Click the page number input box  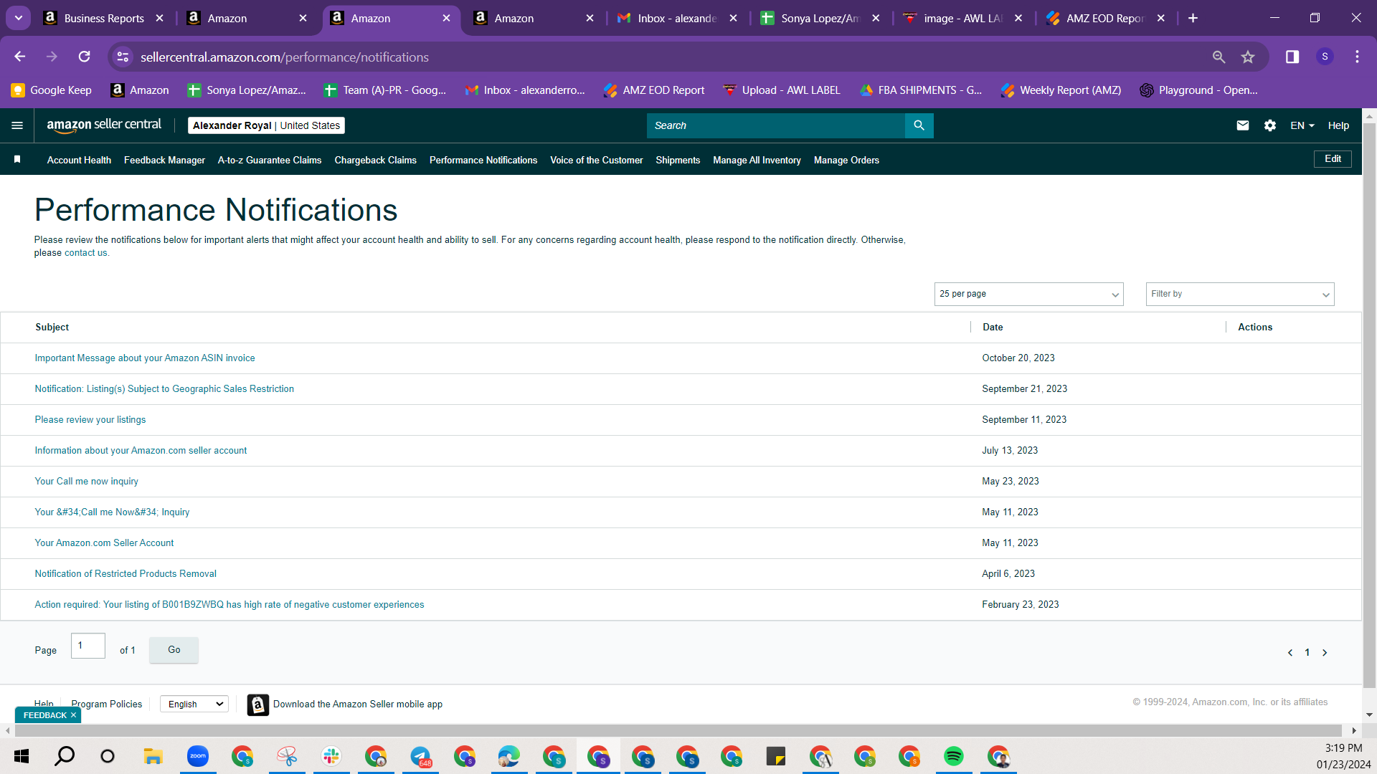tap(88, 646)
